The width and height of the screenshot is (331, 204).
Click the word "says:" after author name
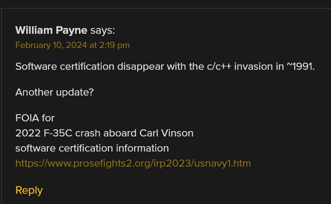(102, 30)
